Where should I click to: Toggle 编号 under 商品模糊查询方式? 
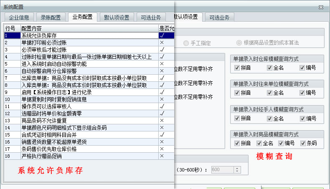tap(281, 143)
